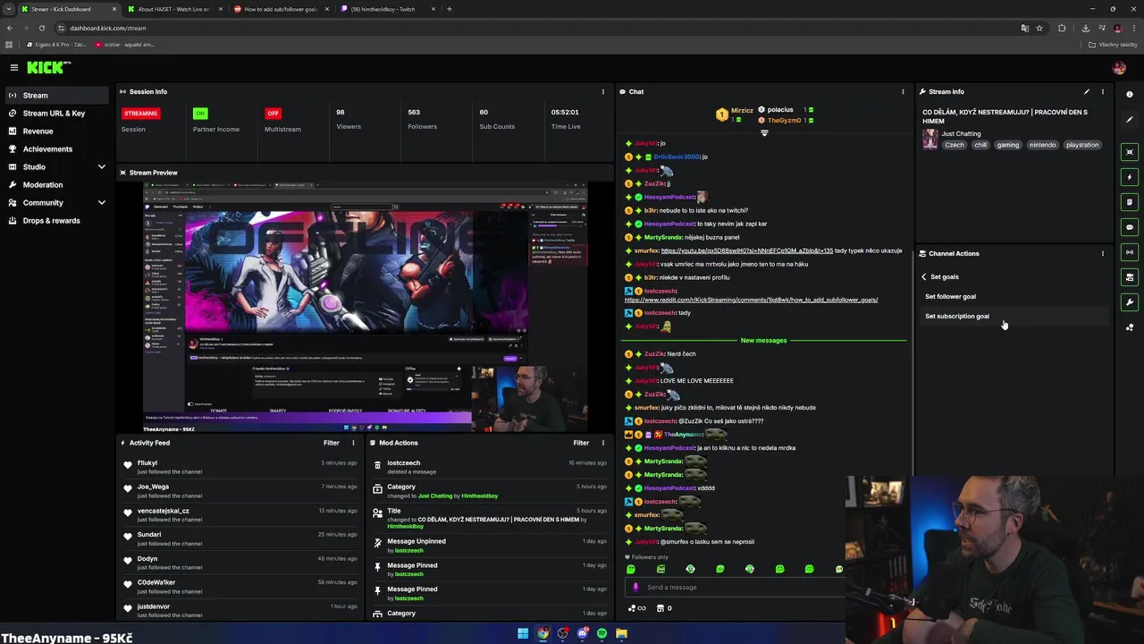
Task: Select Set subscription goal
Action: coord(957,316)
